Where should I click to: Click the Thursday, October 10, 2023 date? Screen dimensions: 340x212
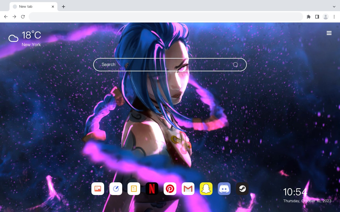coord(307,201)
